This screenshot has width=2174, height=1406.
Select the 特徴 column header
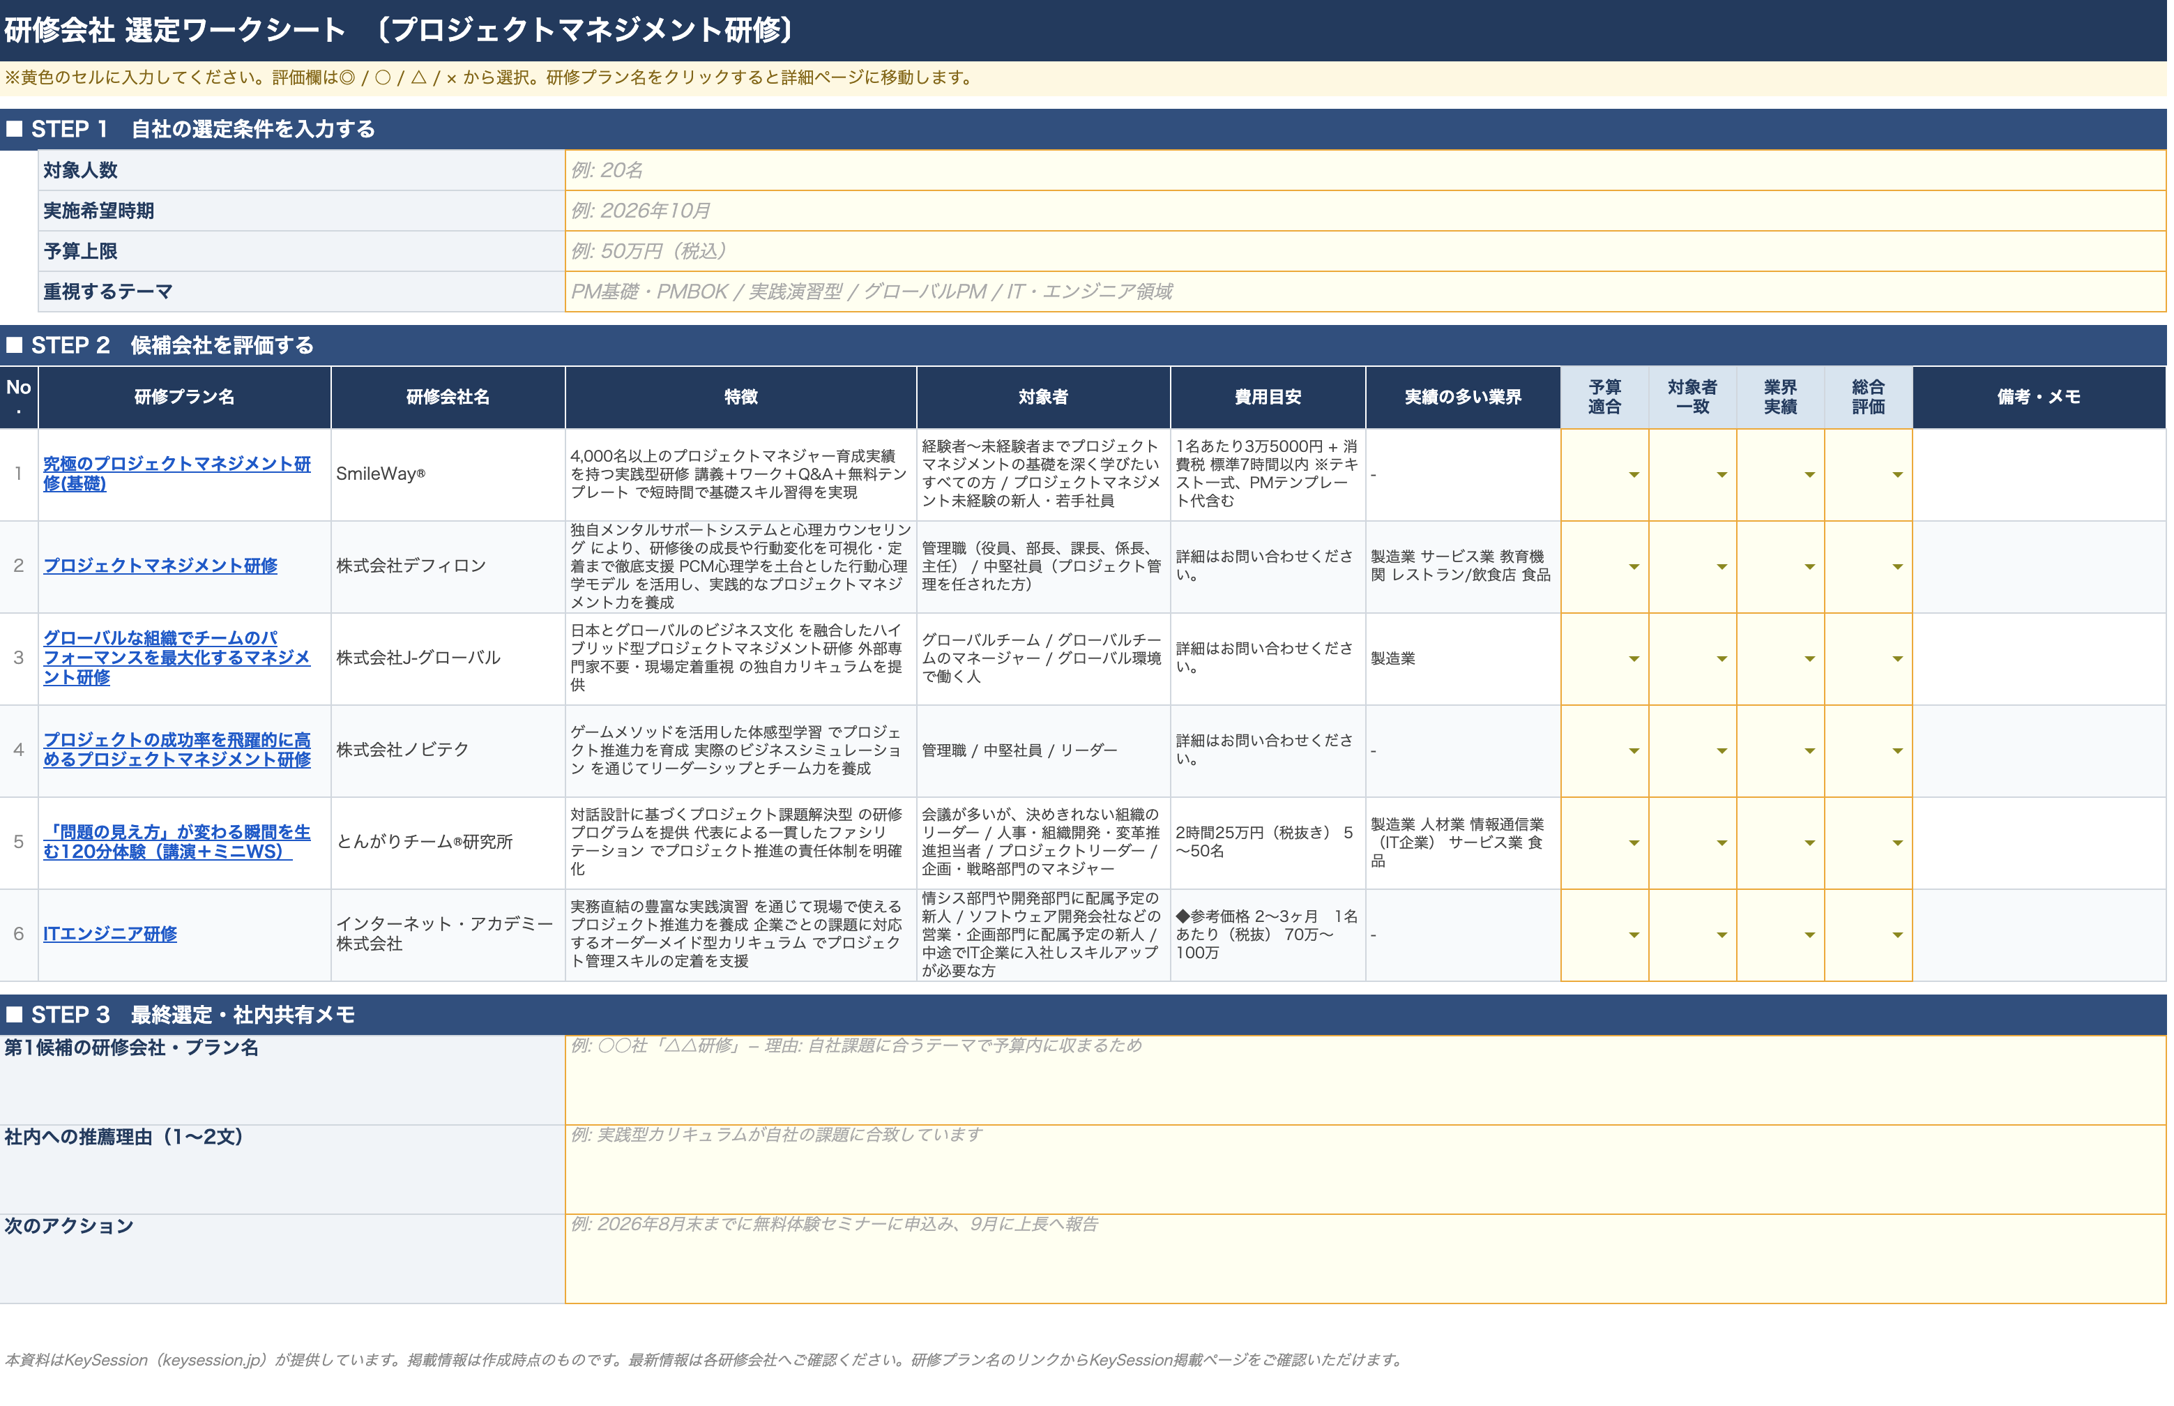click(x=741, y=398)
